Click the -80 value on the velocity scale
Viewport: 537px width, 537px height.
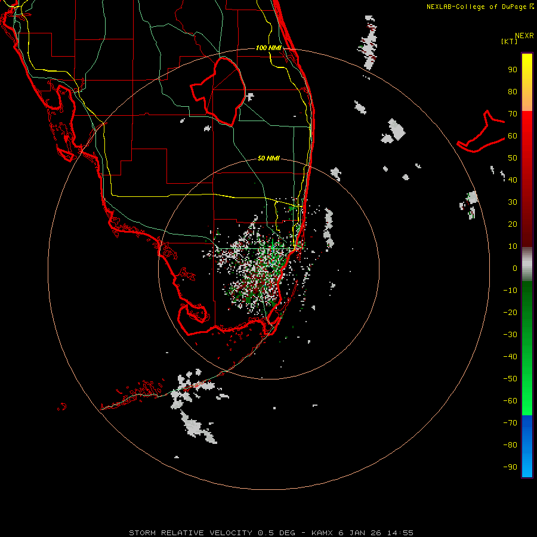pyautogui.click(x=510, y=445)
